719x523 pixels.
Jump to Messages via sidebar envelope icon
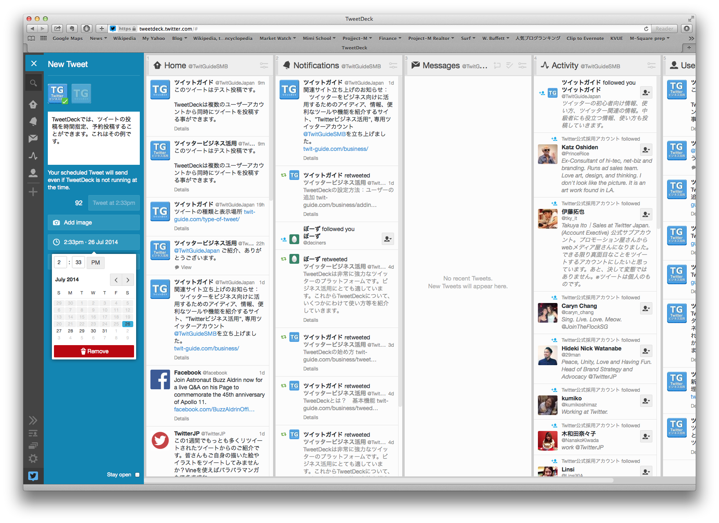(x=34, y=139)
